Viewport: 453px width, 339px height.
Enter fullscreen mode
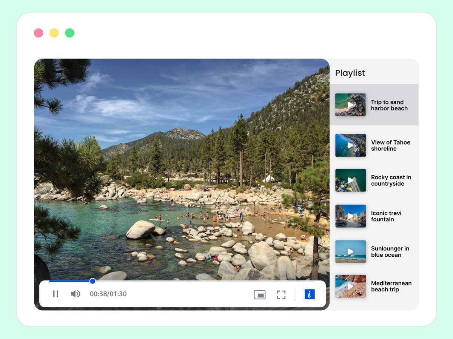[281, 295]
